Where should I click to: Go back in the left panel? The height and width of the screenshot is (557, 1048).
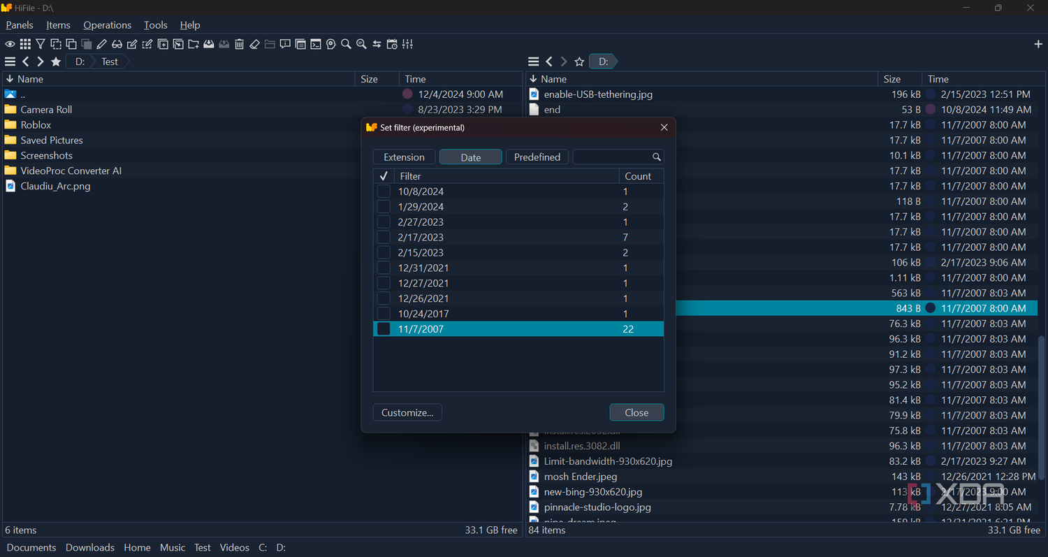(x=25, y=62)
